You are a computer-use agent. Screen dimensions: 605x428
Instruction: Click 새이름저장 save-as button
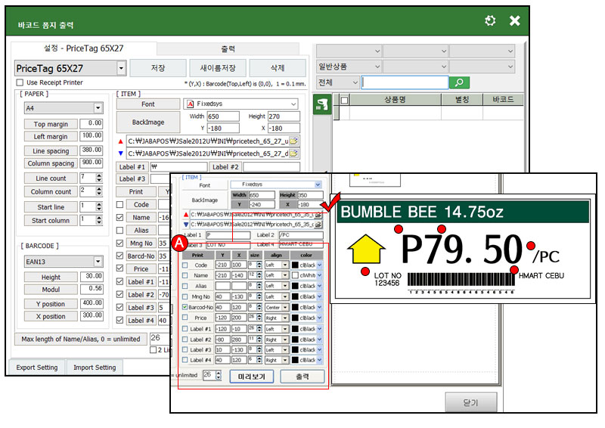218,68
